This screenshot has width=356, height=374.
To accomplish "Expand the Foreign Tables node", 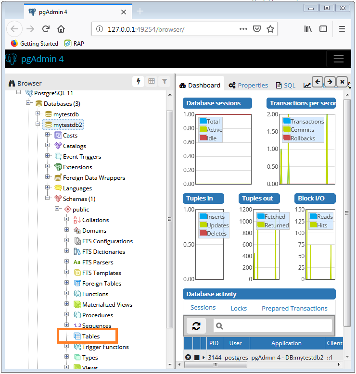I will point(66,282).
